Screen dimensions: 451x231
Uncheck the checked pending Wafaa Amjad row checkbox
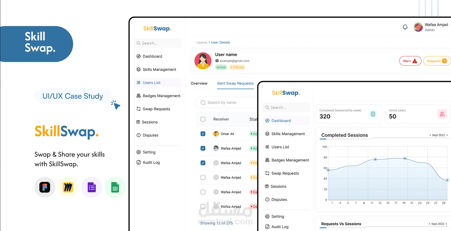pyautogui.click(x=203, y=163)
